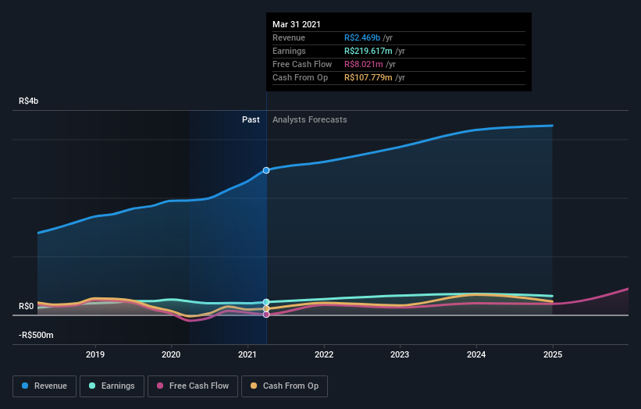The height and width of the screenshot is (409, 641).
Task: Click the R$4b y-axis label
Action: coord(29,101)
